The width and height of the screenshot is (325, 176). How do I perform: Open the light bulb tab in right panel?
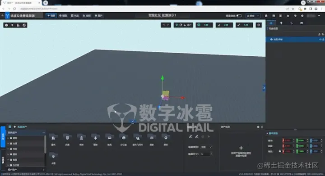click(x=281, y=23)
